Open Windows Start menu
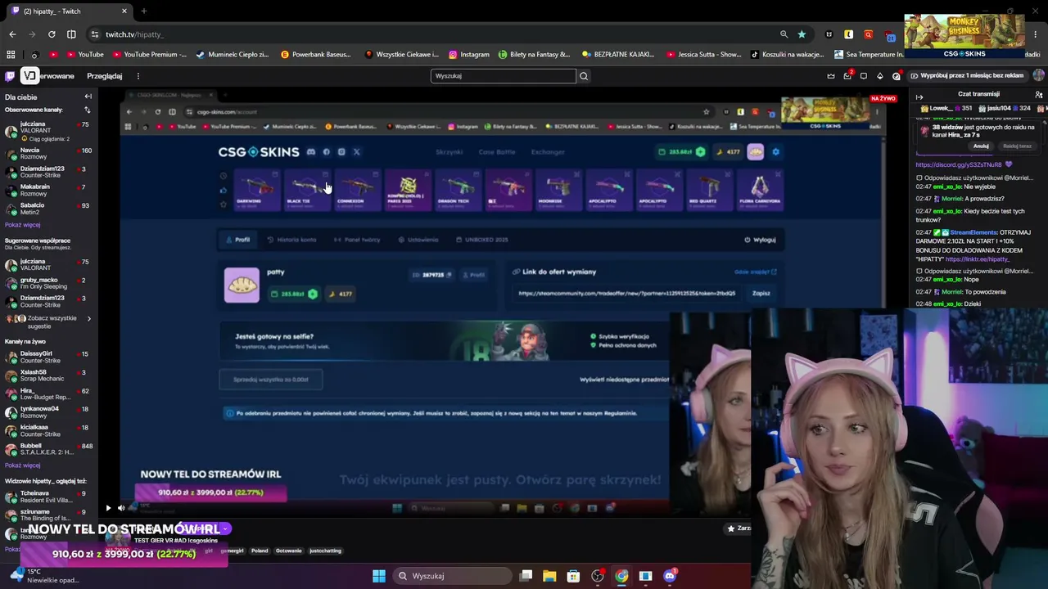The width and height of the screenshot is (1048, 589). tap(379, 576)
